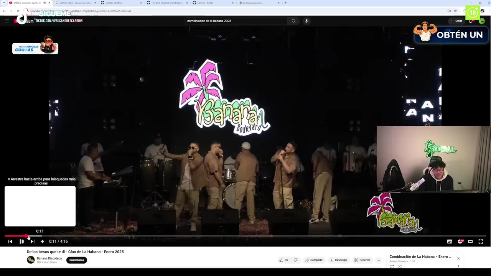Reload the page with the refresh icon

[x=18, y=11]
